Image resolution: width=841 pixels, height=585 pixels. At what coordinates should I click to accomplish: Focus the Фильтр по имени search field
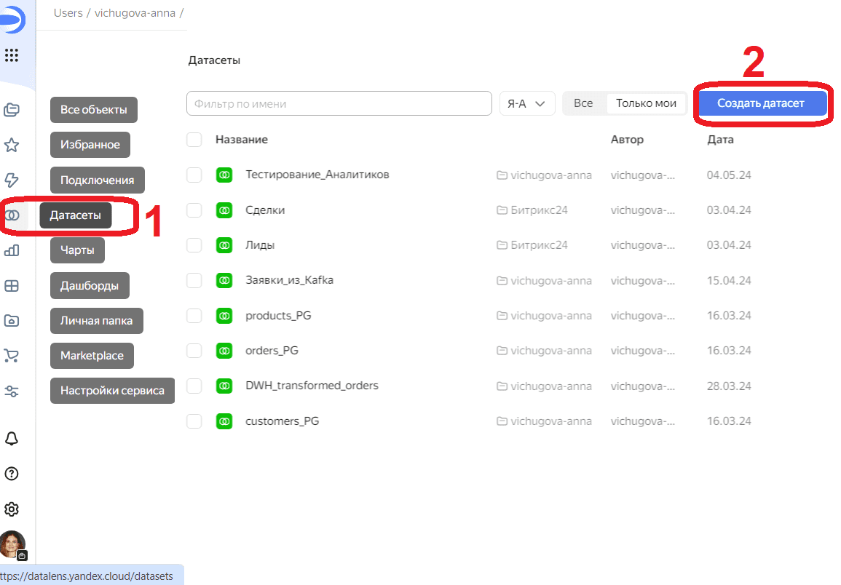pyautogui.click(x=339, y=103)
